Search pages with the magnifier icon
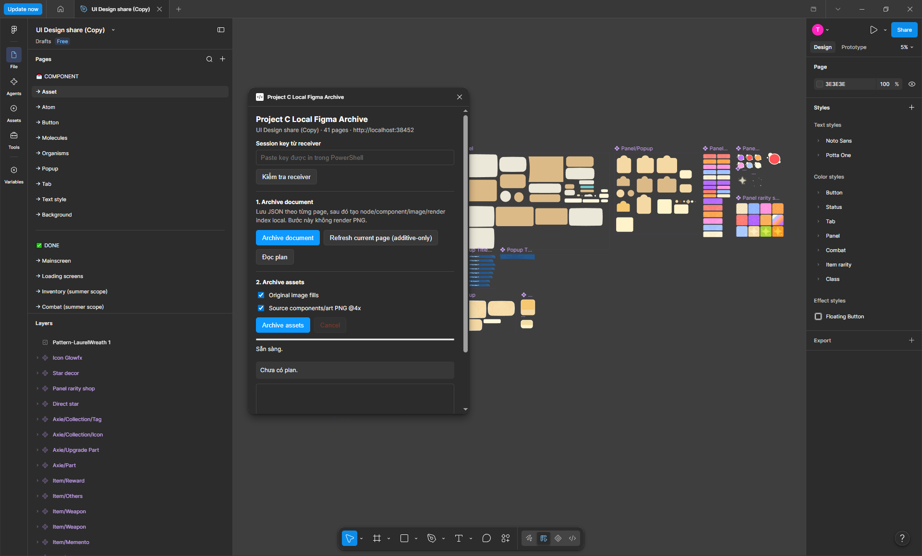The width and height of the screenshot is (922, 556). tap(209, 59)
